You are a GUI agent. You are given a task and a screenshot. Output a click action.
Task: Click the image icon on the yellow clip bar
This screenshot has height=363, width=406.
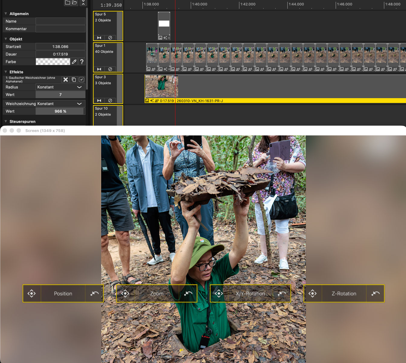[147, 101]
